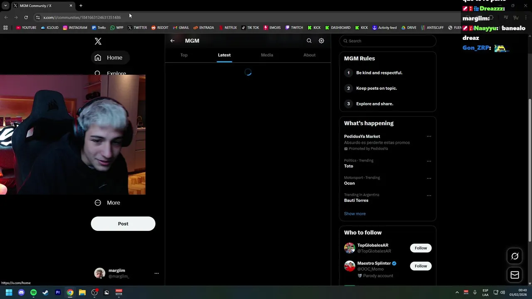Open the INSTAGRAM bookmark
The height and width of the screenshot is (299, 532).
[75, 27]
